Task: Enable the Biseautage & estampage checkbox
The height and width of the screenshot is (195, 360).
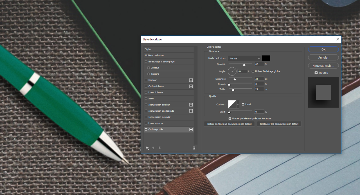Action: coord(146,61)
